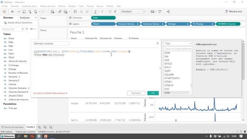Select the Close field in Tables
Screen dimensions: 247x139
tap(11, 38)
